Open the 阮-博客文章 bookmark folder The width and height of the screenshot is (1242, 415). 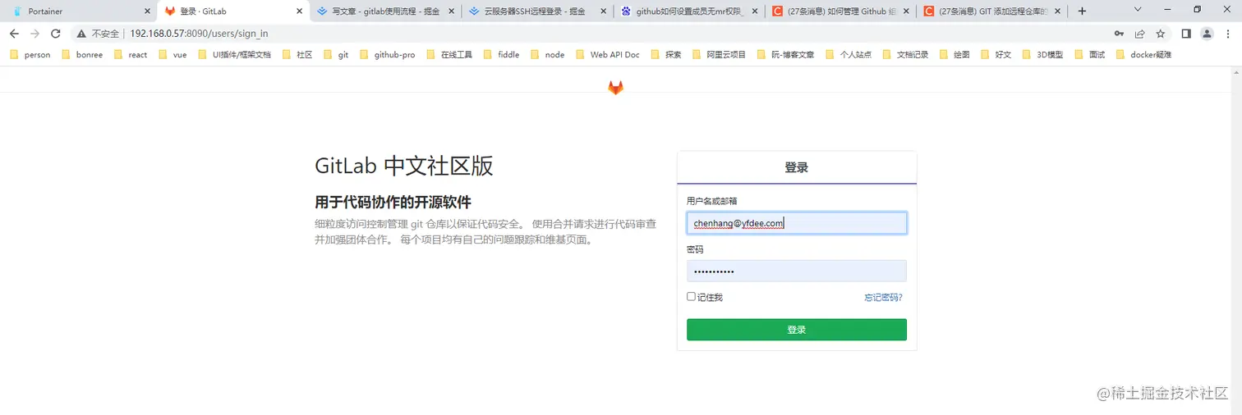pyautogui.click(x=785, y=55)
